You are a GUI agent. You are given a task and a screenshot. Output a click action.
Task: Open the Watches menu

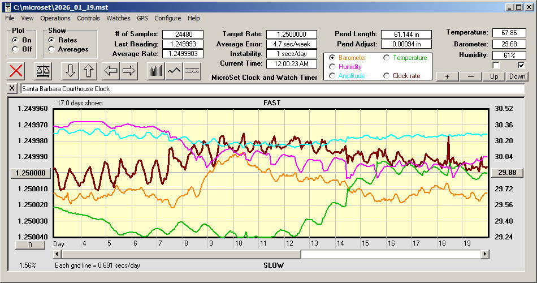pyautogui.click(x=118, y=18)
